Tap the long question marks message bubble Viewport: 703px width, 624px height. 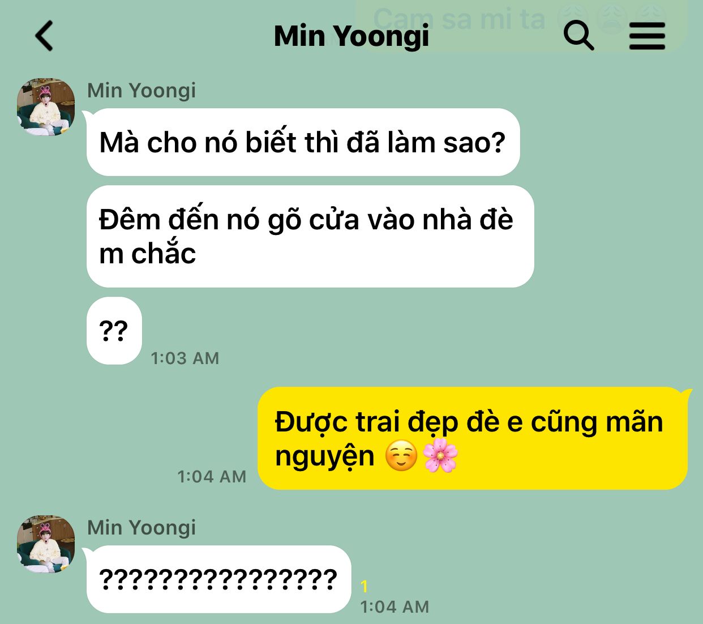[x=218, y=579]
